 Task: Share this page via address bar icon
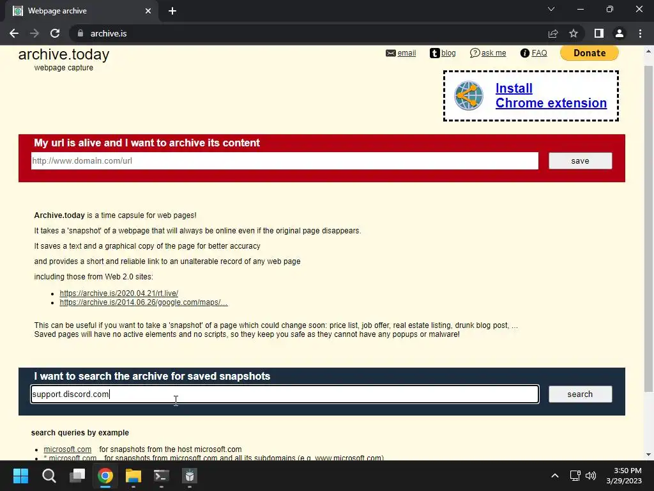pyautogui.click(x=553, y=33)
